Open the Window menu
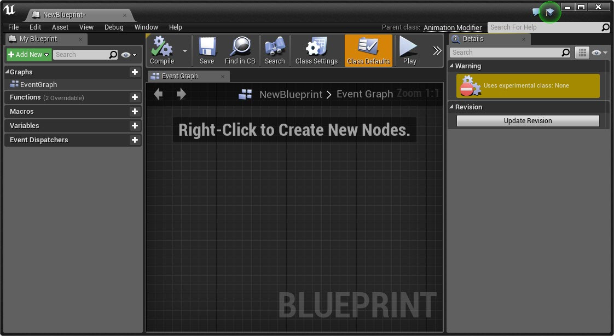This screenshot has height=336, width=614. click(146, 27)
